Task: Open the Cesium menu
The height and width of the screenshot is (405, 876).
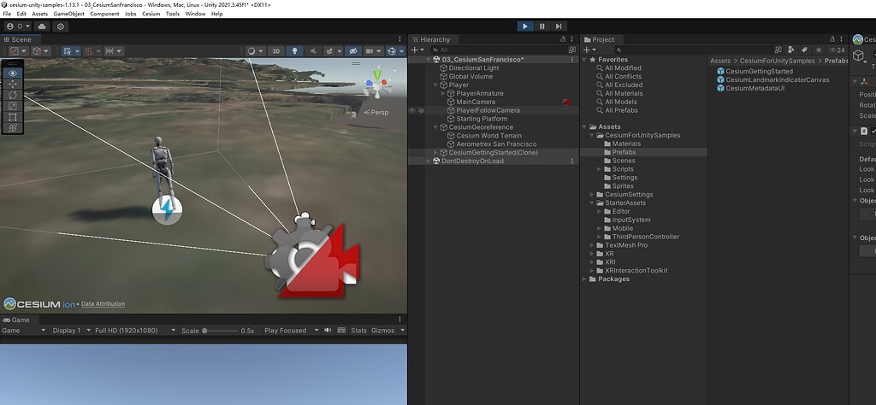Action: click(x=151, y=14)
